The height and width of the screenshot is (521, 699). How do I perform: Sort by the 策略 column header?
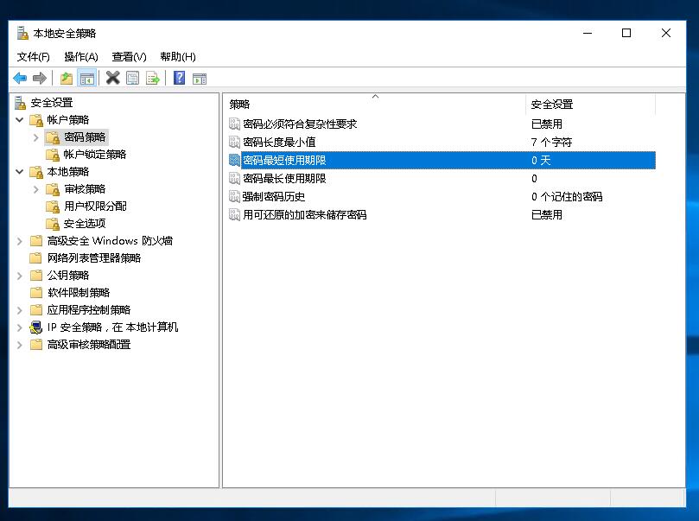point(375,105)
